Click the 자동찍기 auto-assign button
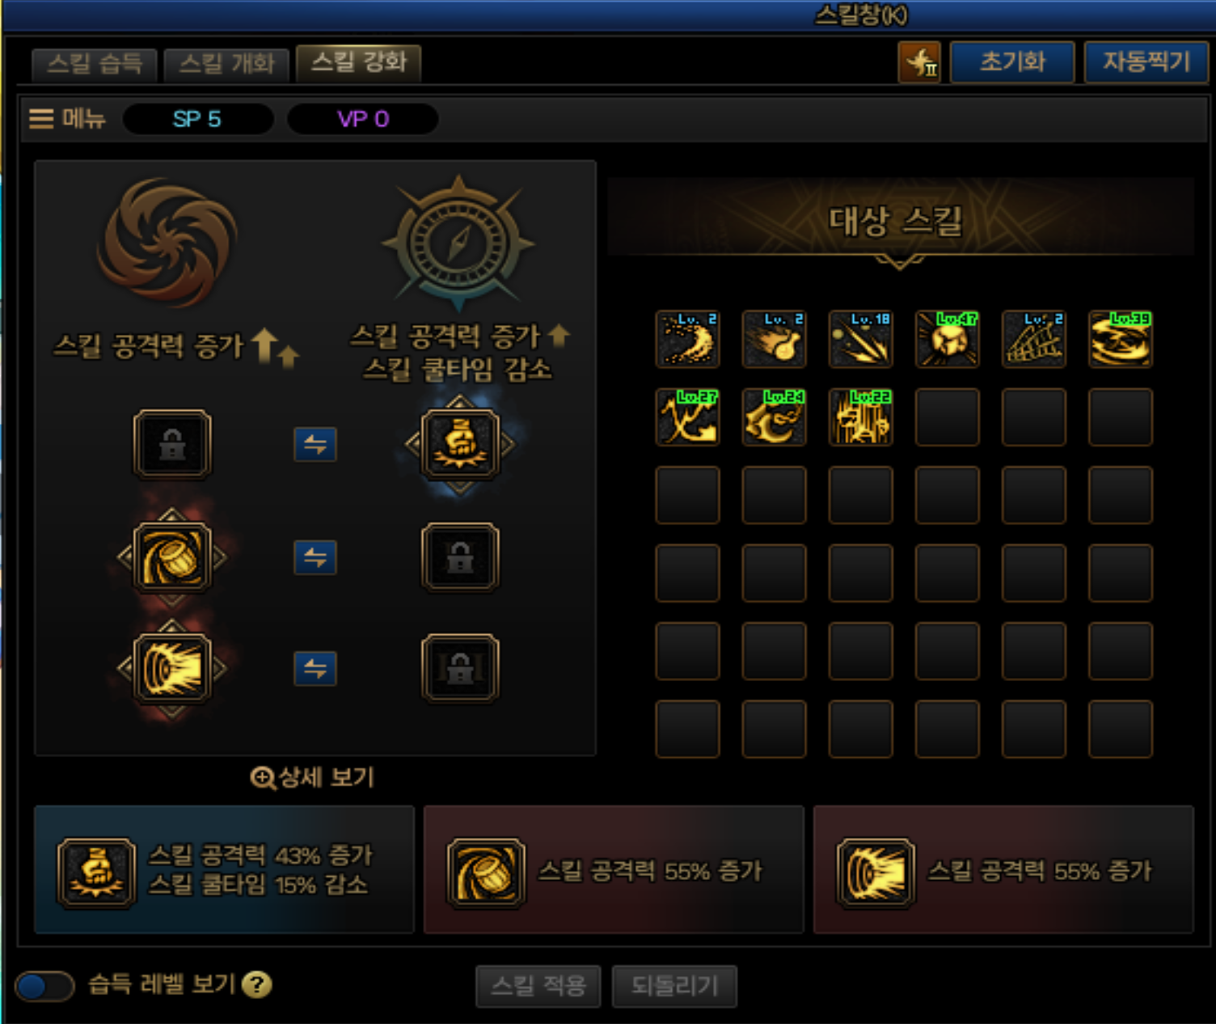Screen dimensions: 1216x1024 coord(1146,62)
